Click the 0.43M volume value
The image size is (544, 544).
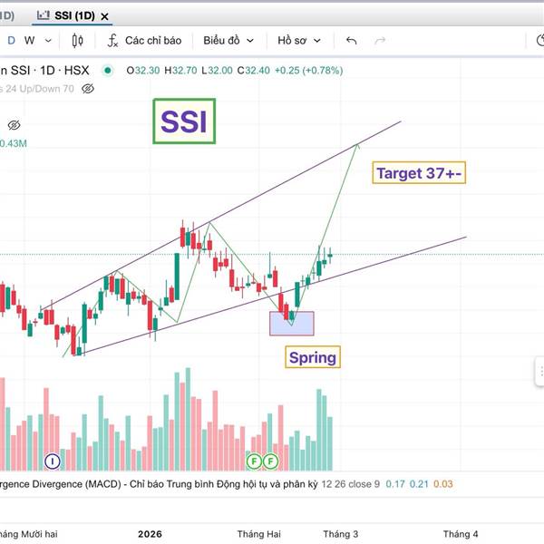pyautogui.click(x=14, y=143)
